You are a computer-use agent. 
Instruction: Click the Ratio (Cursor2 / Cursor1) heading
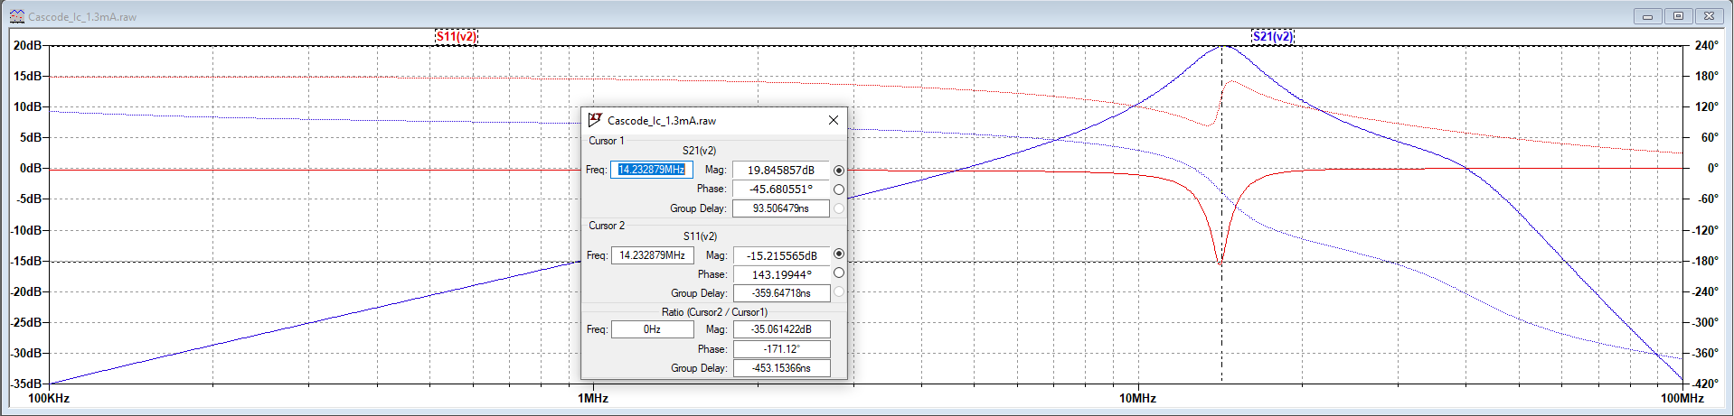[x=714, y=312]
